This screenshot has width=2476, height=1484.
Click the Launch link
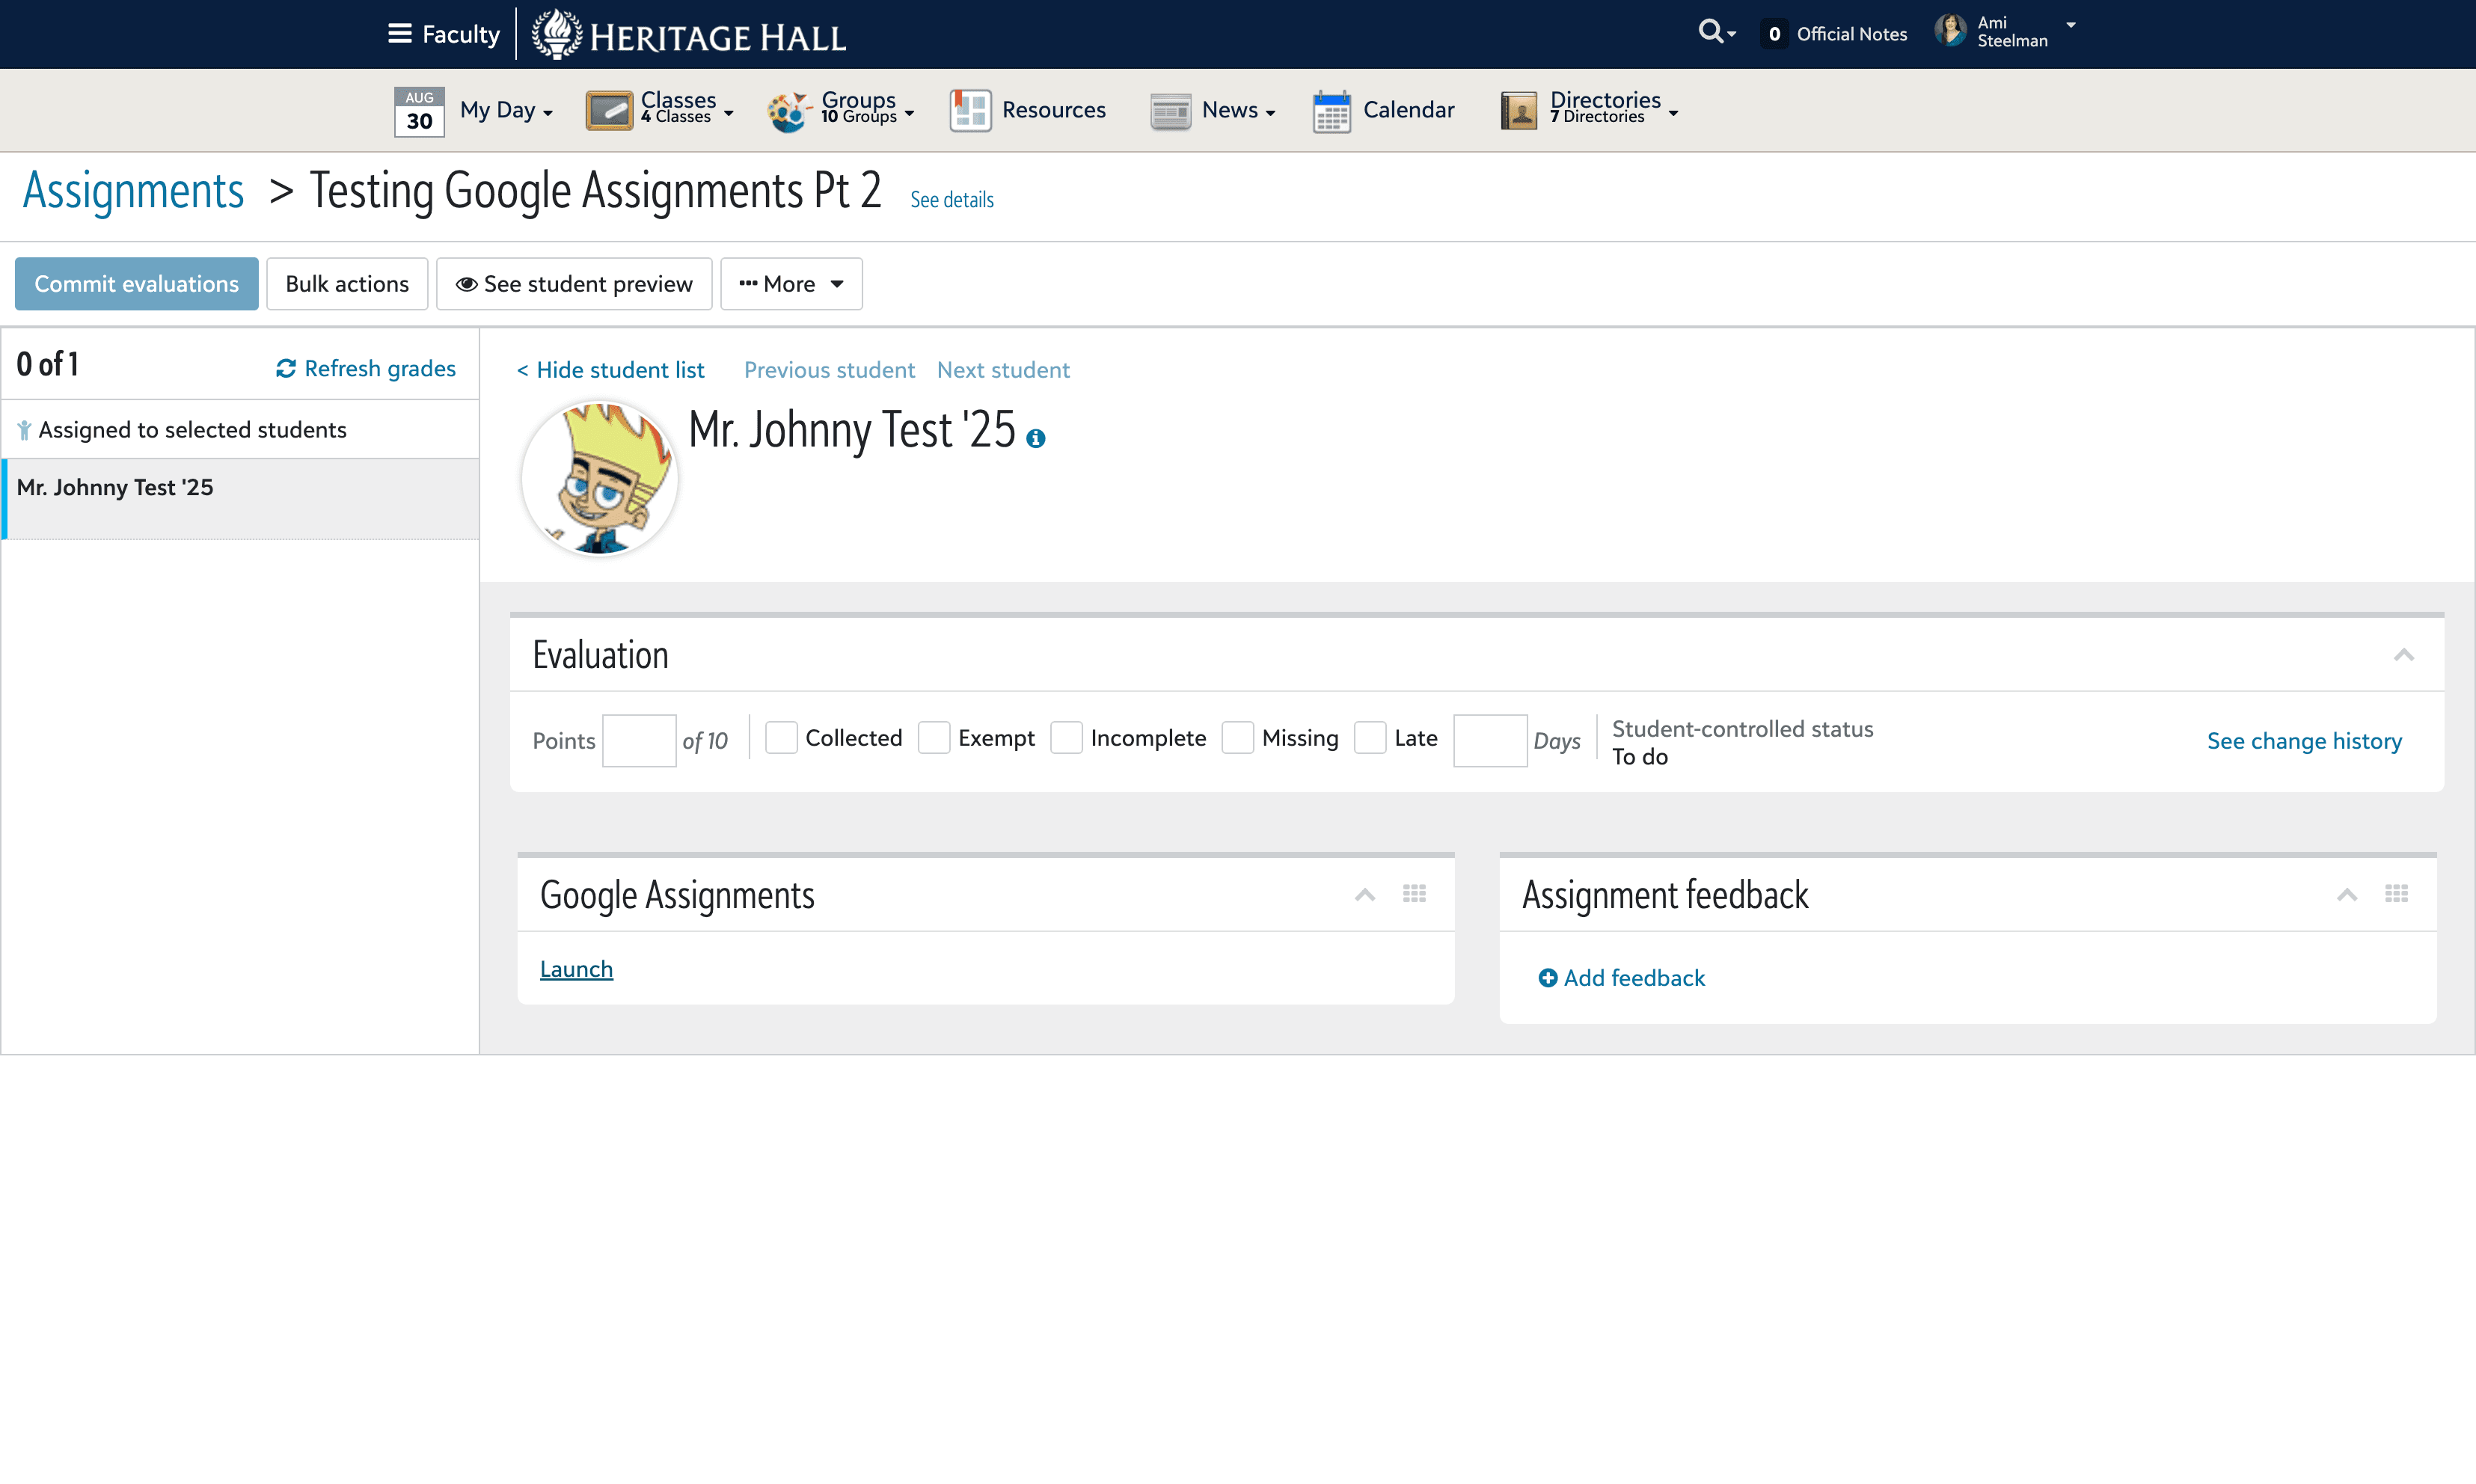tap(576, 969)
